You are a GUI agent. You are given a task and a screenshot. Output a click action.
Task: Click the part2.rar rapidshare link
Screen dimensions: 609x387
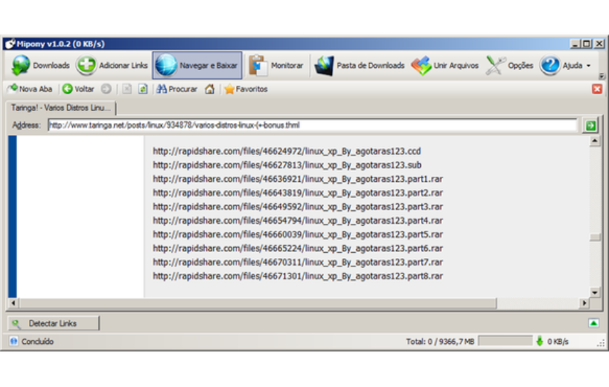298,193
